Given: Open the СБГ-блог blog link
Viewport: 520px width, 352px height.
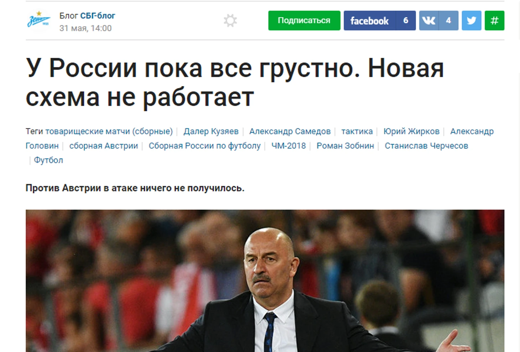Looking at the screenshot, I should (x=98, y=16).
